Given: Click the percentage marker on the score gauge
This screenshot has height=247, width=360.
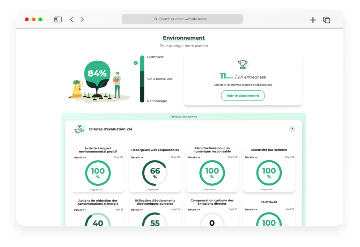Looking at the screenshot, I should (136, 63).
